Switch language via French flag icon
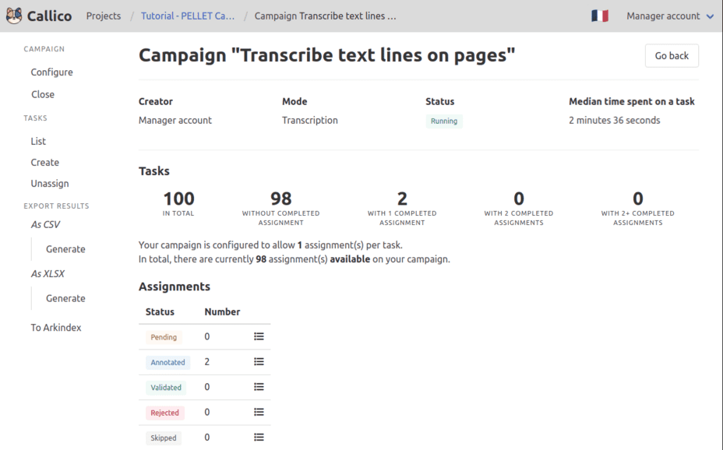 [600, 16]
